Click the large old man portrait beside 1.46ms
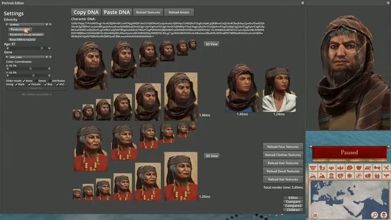391x220 pixels. pos(181,97)
